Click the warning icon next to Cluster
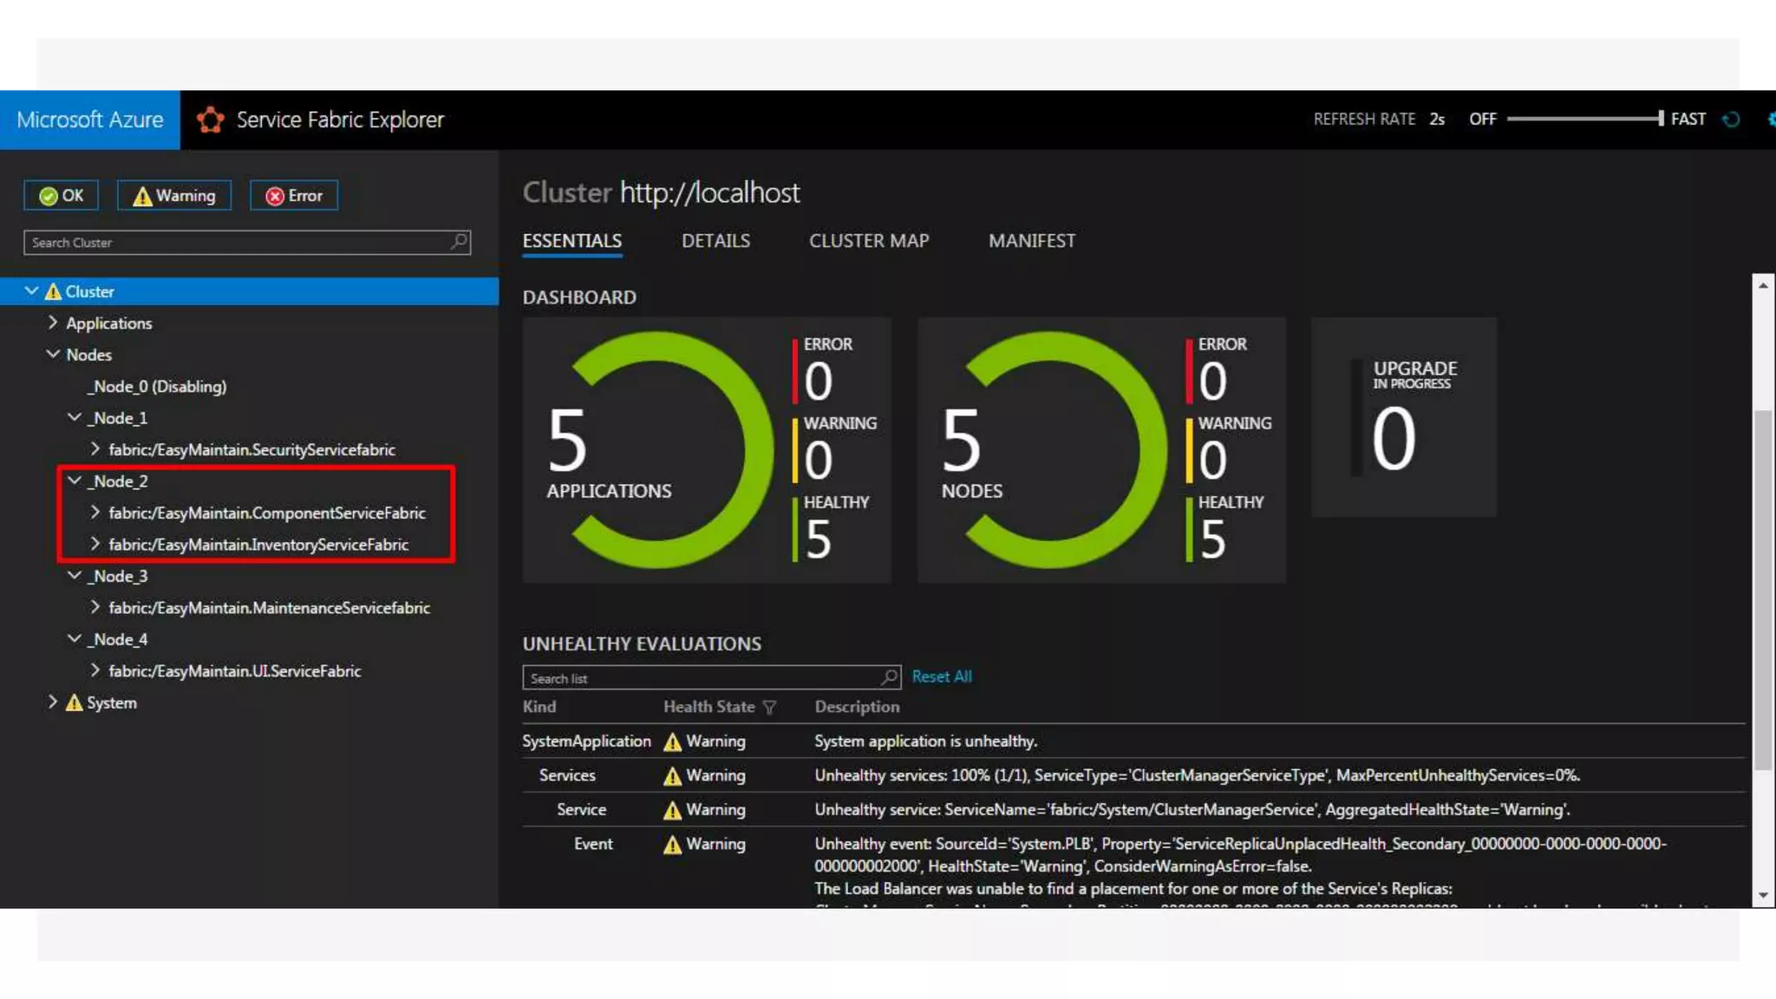The height and width of the screenshot is (999, 1776). 53,291
